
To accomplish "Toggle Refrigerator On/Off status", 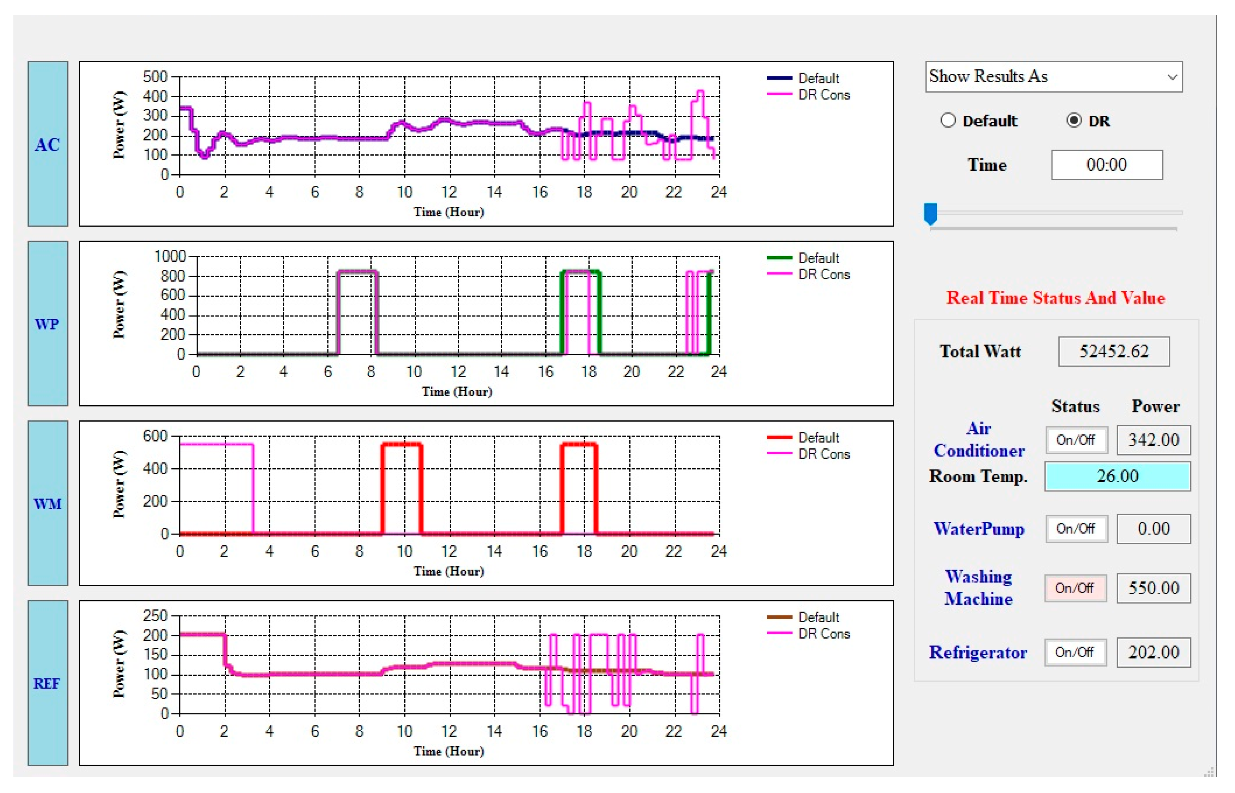I will [x=1075, y=652].
